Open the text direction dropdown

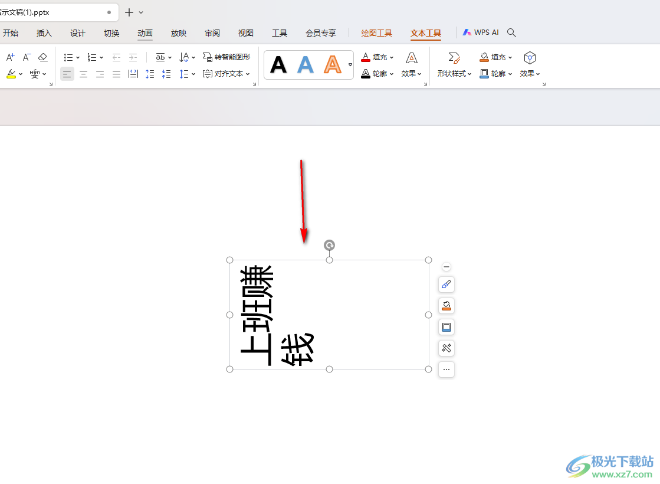pos(187,57)
